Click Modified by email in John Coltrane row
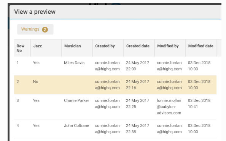This screenshot has height=141, width=226. 169,128
